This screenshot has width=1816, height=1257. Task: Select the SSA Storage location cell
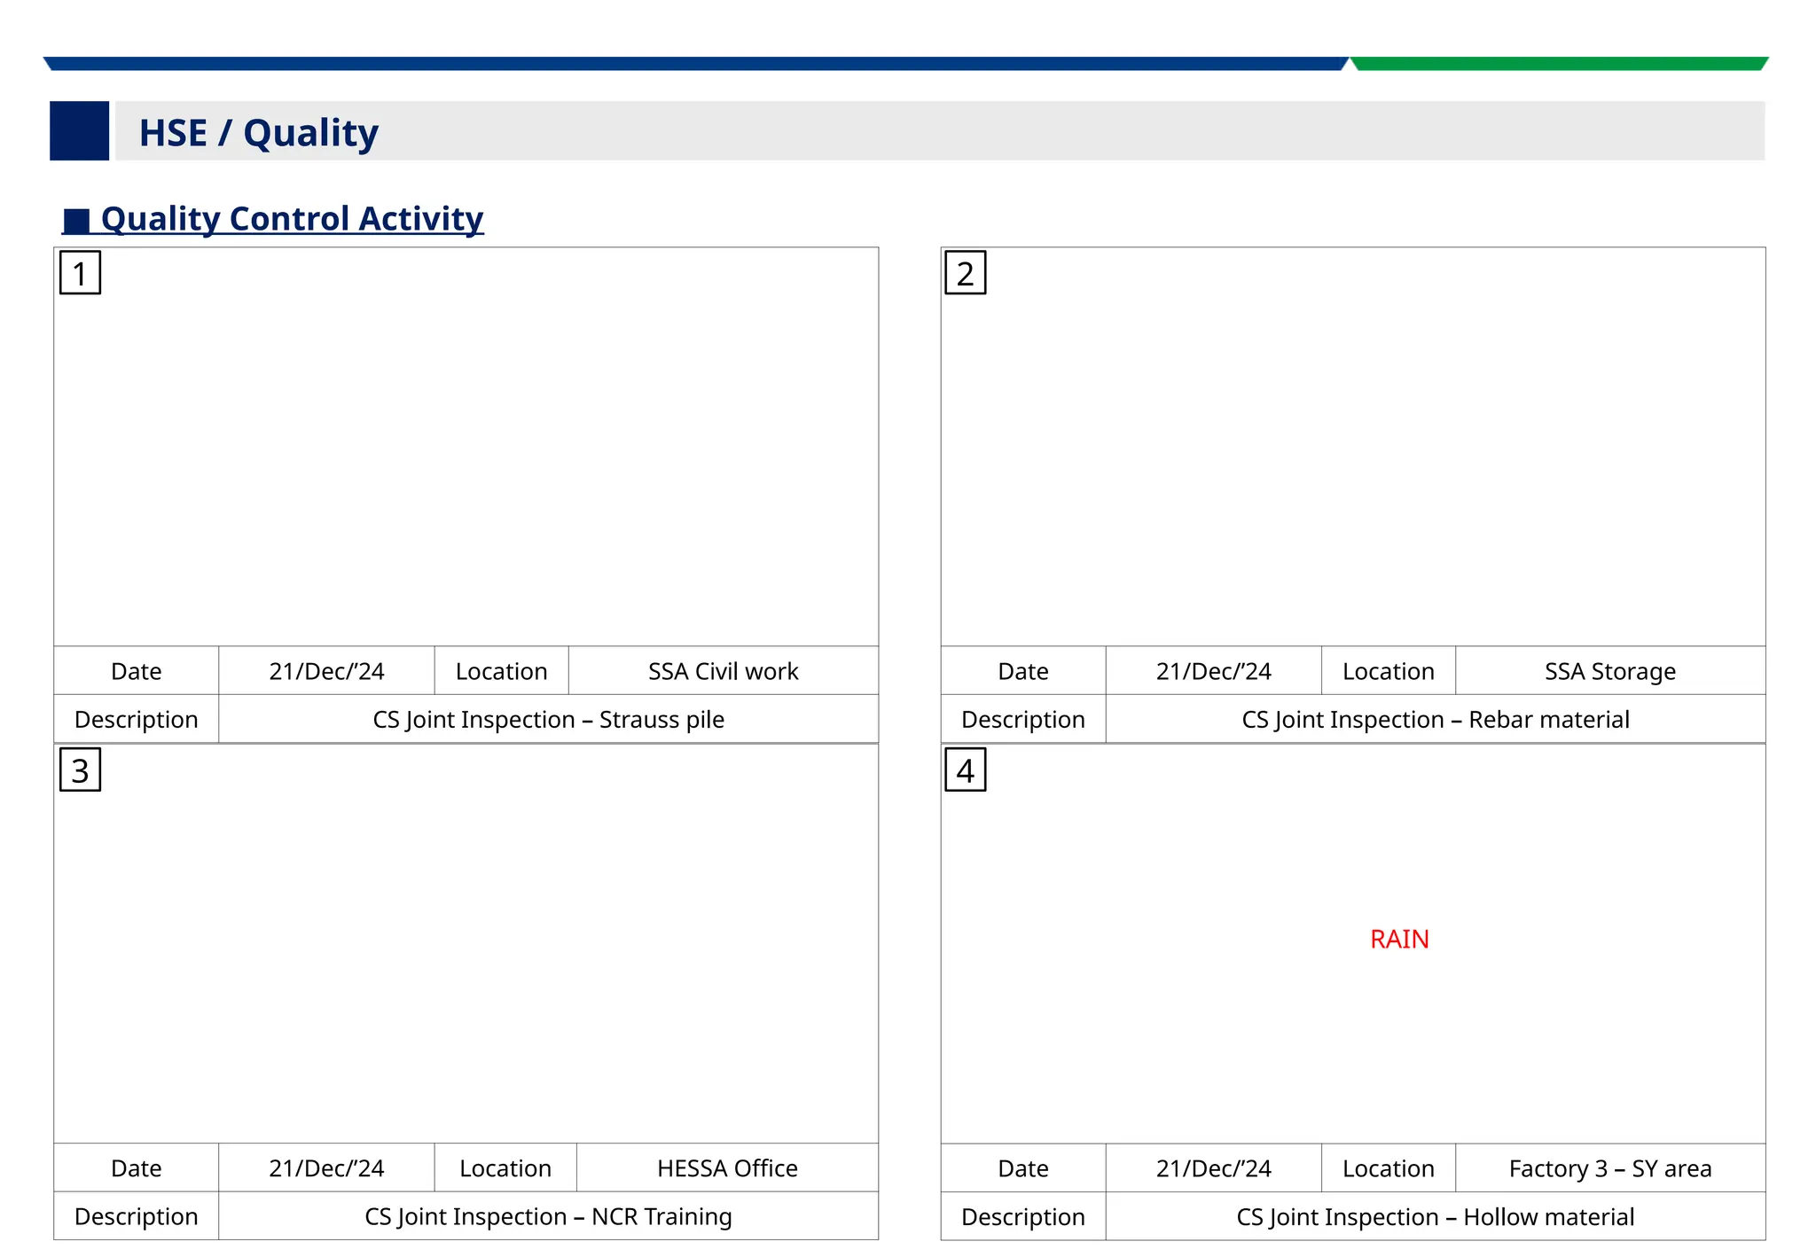[1609, 671]
